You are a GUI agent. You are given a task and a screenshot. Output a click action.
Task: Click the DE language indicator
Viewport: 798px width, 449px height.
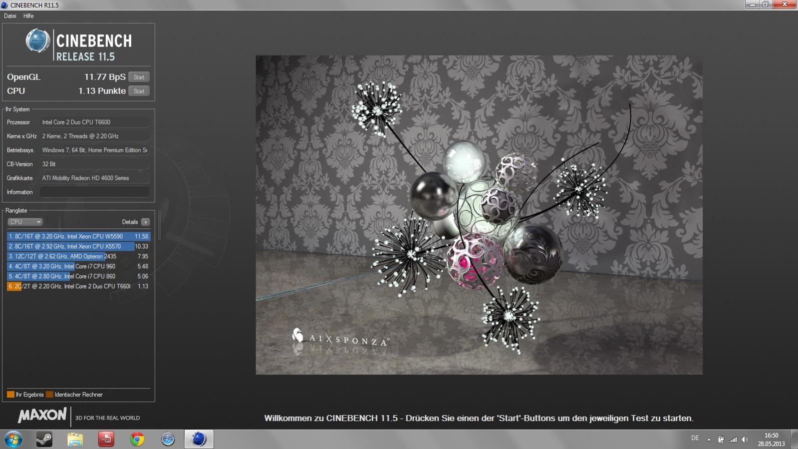[x=695, y=438]
